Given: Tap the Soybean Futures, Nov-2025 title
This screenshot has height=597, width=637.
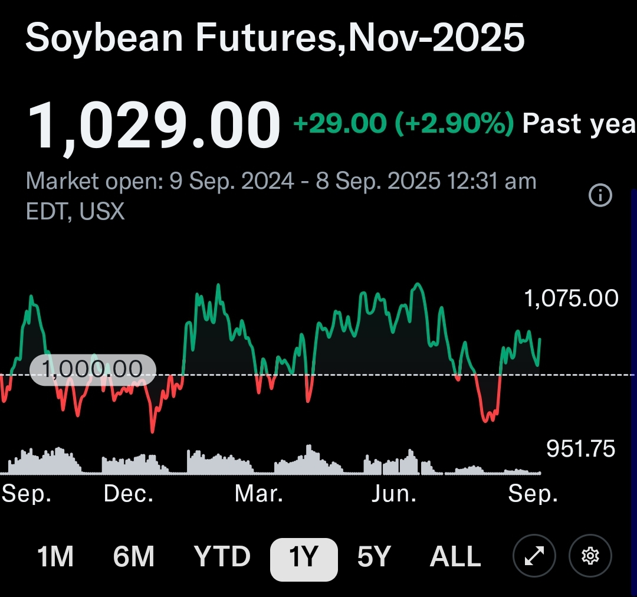Looking at the screenshot, I should [x=275, y=38].
